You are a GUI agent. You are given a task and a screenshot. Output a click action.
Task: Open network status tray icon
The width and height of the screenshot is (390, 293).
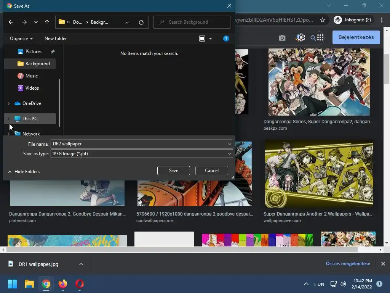[333, 284]
